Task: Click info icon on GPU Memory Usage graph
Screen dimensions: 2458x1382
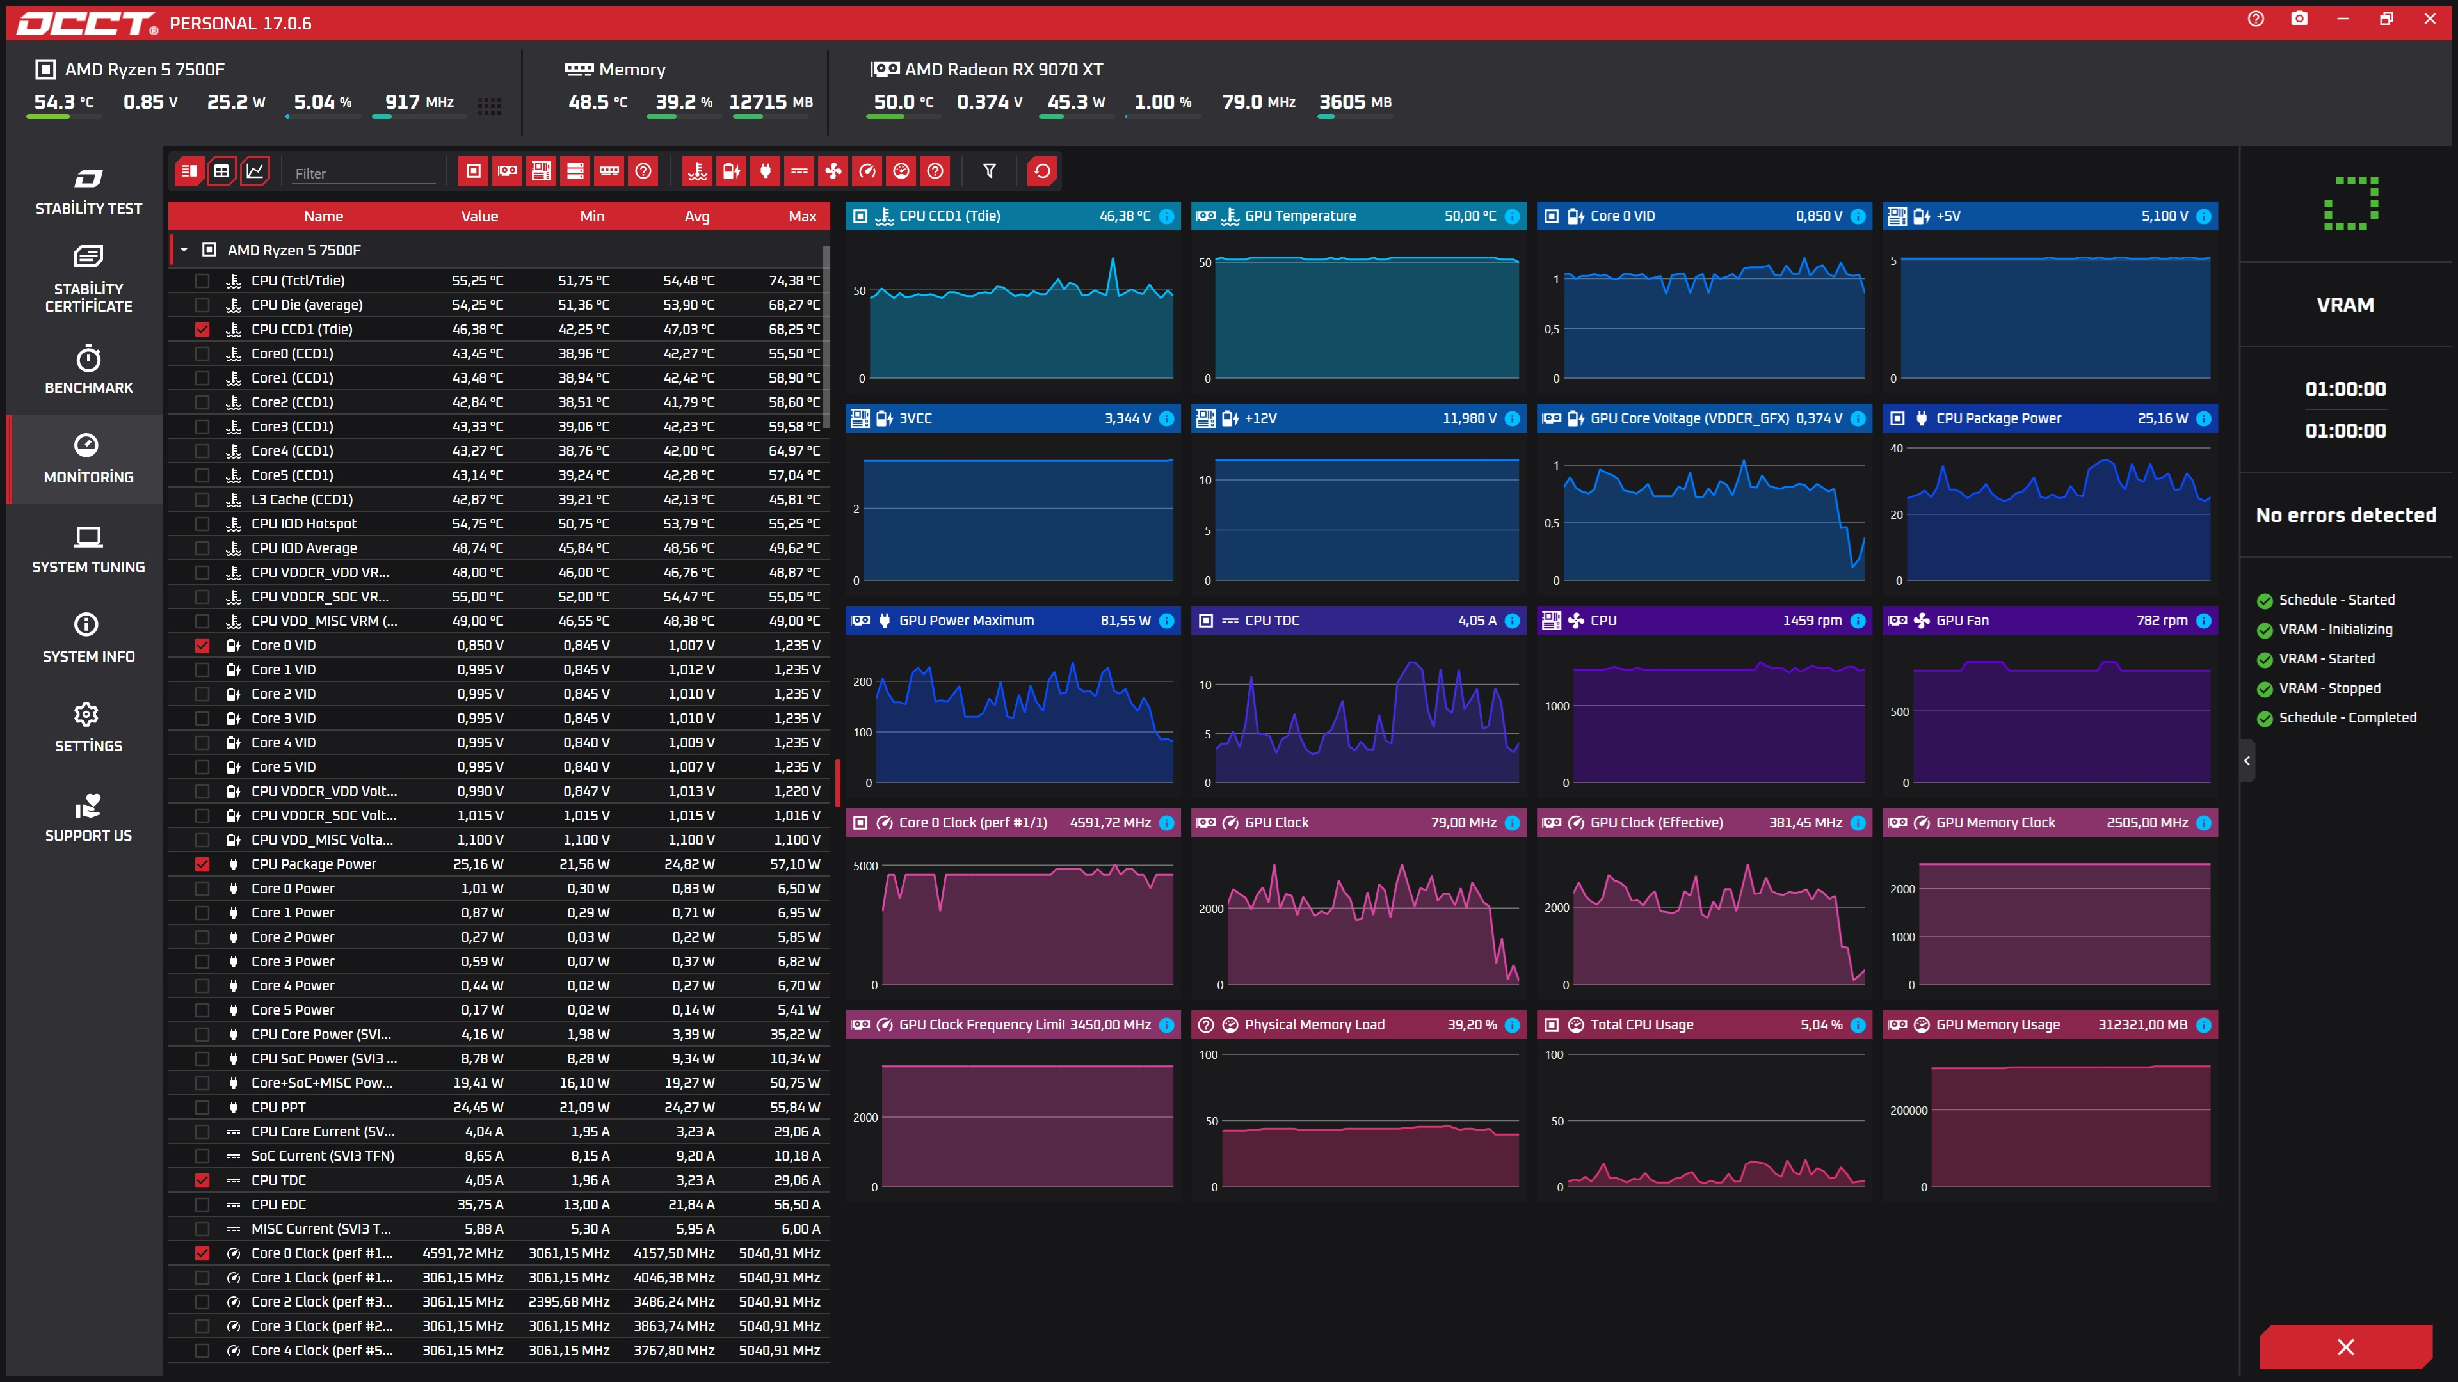Action: pyautogui.click(x=2203, y=1025)
